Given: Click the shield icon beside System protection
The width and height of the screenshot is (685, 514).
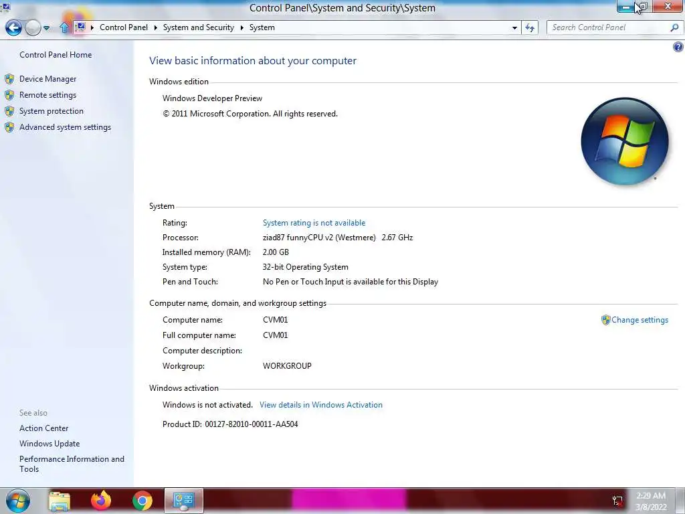Looking at the screenshot, I should pos(9,111).
